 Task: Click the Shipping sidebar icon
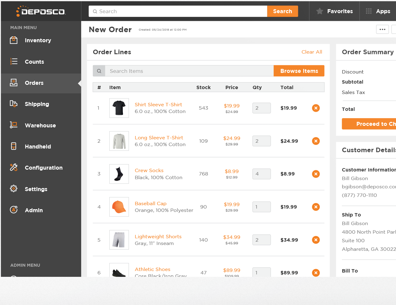(13, 104)
